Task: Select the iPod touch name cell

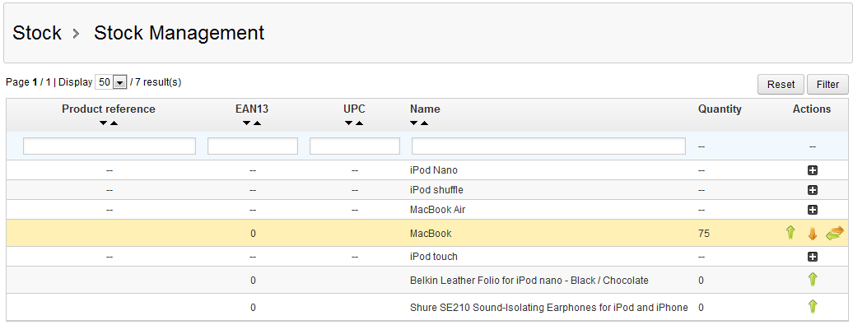Action: tap(434, 257)
